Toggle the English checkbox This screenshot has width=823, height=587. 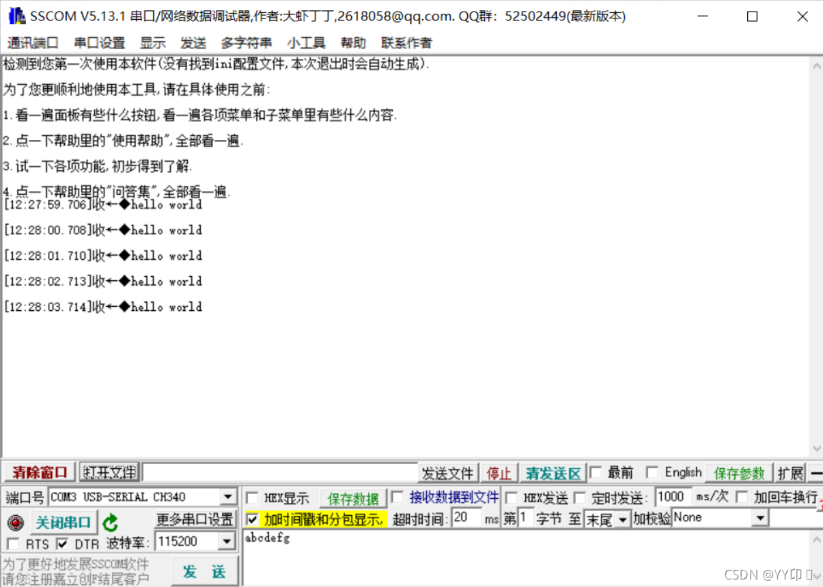tap(653, 472)
